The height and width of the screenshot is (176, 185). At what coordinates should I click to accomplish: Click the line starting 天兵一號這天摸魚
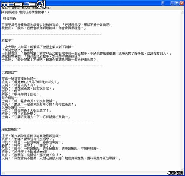(19, 79)
